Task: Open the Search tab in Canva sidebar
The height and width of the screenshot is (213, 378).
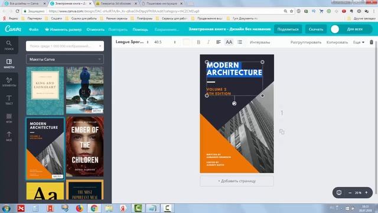Action: pyautogui.click(x=9, y=45)
